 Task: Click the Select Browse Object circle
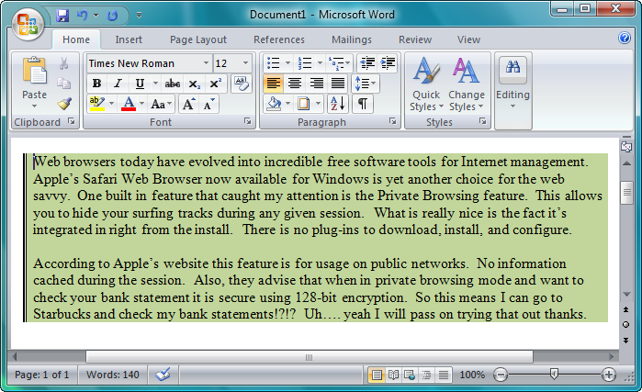tap(625, 324)
